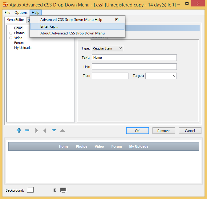Click the Cancel button
This screenshot has height=199, width=207.
[190, 131]
